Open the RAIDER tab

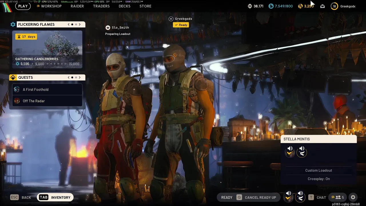[x=77, y=6]
